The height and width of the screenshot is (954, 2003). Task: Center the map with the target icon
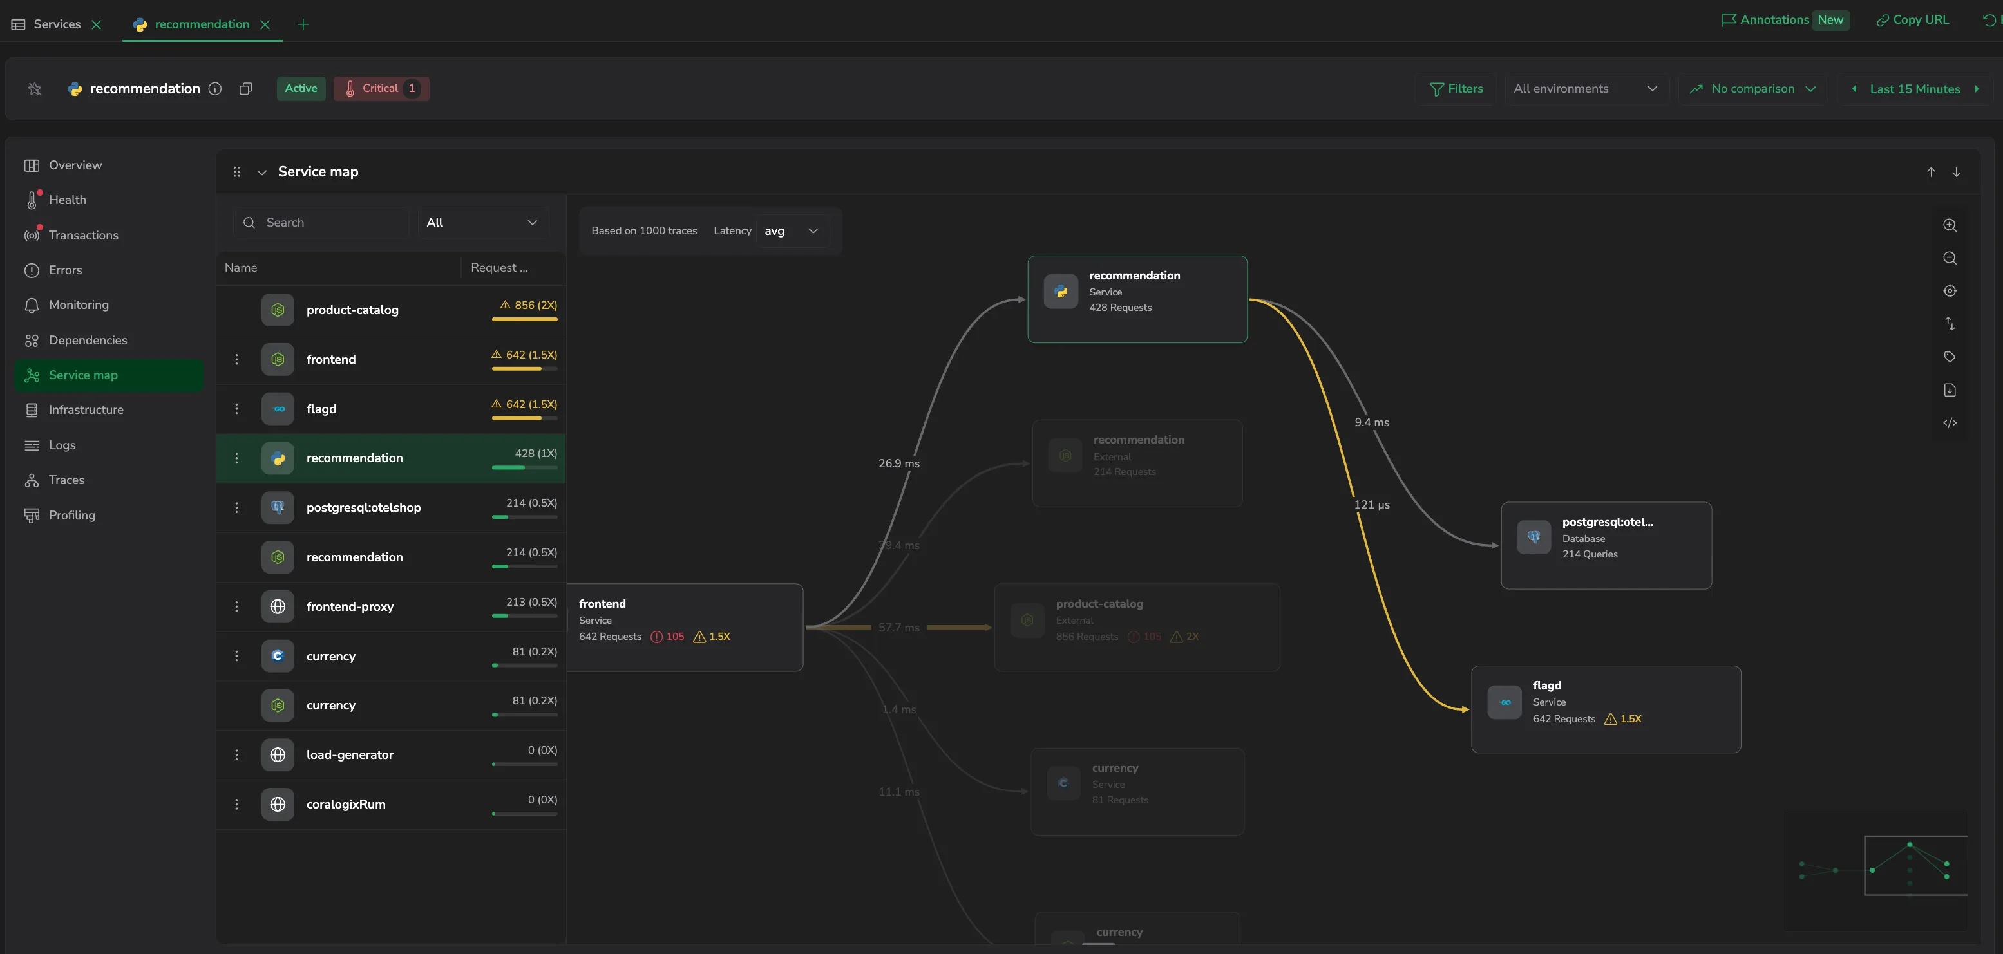click(x=1950, y=290)
